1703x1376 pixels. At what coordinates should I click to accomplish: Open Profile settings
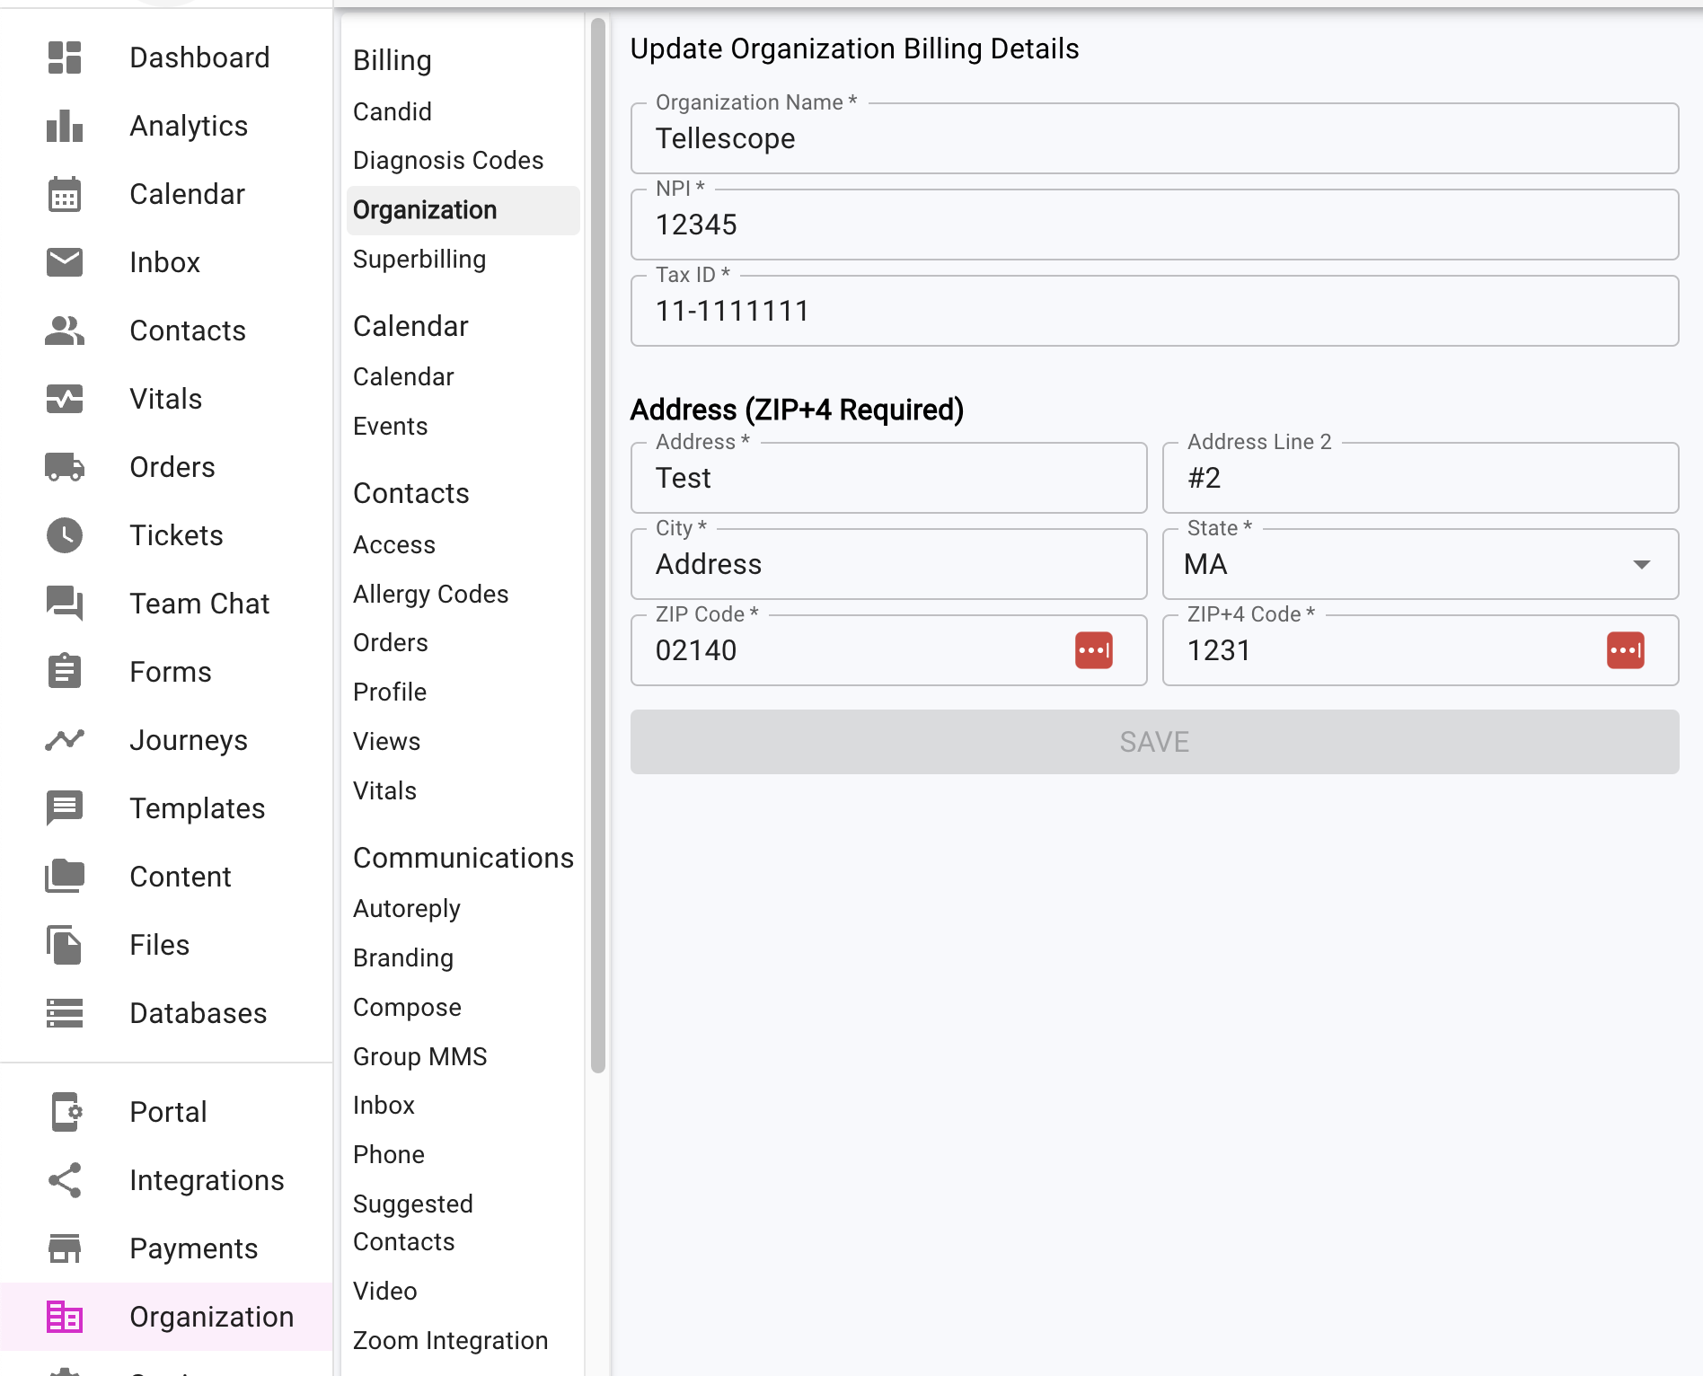tap(390, 692)
